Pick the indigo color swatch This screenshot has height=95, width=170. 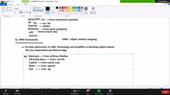click(x=79, y=8)
